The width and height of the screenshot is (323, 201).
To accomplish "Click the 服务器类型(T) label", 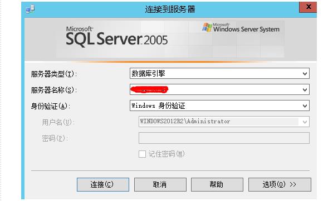I will click(x=54, y=74).
